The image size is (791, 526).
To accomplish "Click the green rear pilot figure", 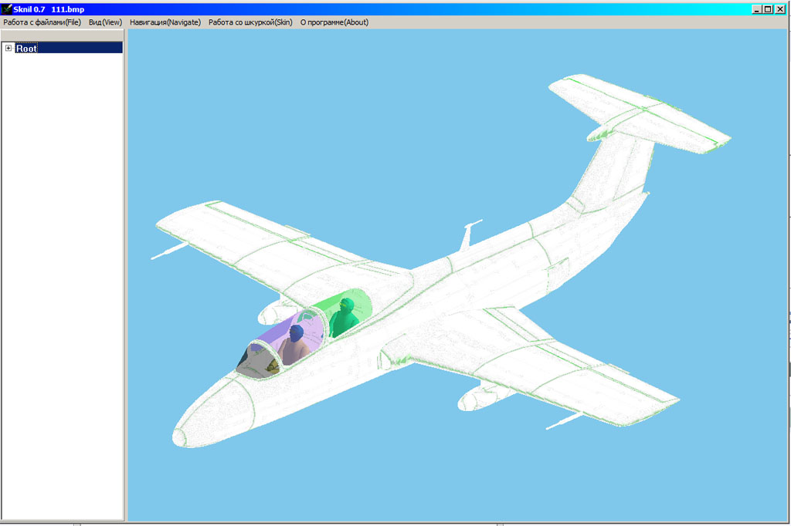I will click(x=344, y=318).
